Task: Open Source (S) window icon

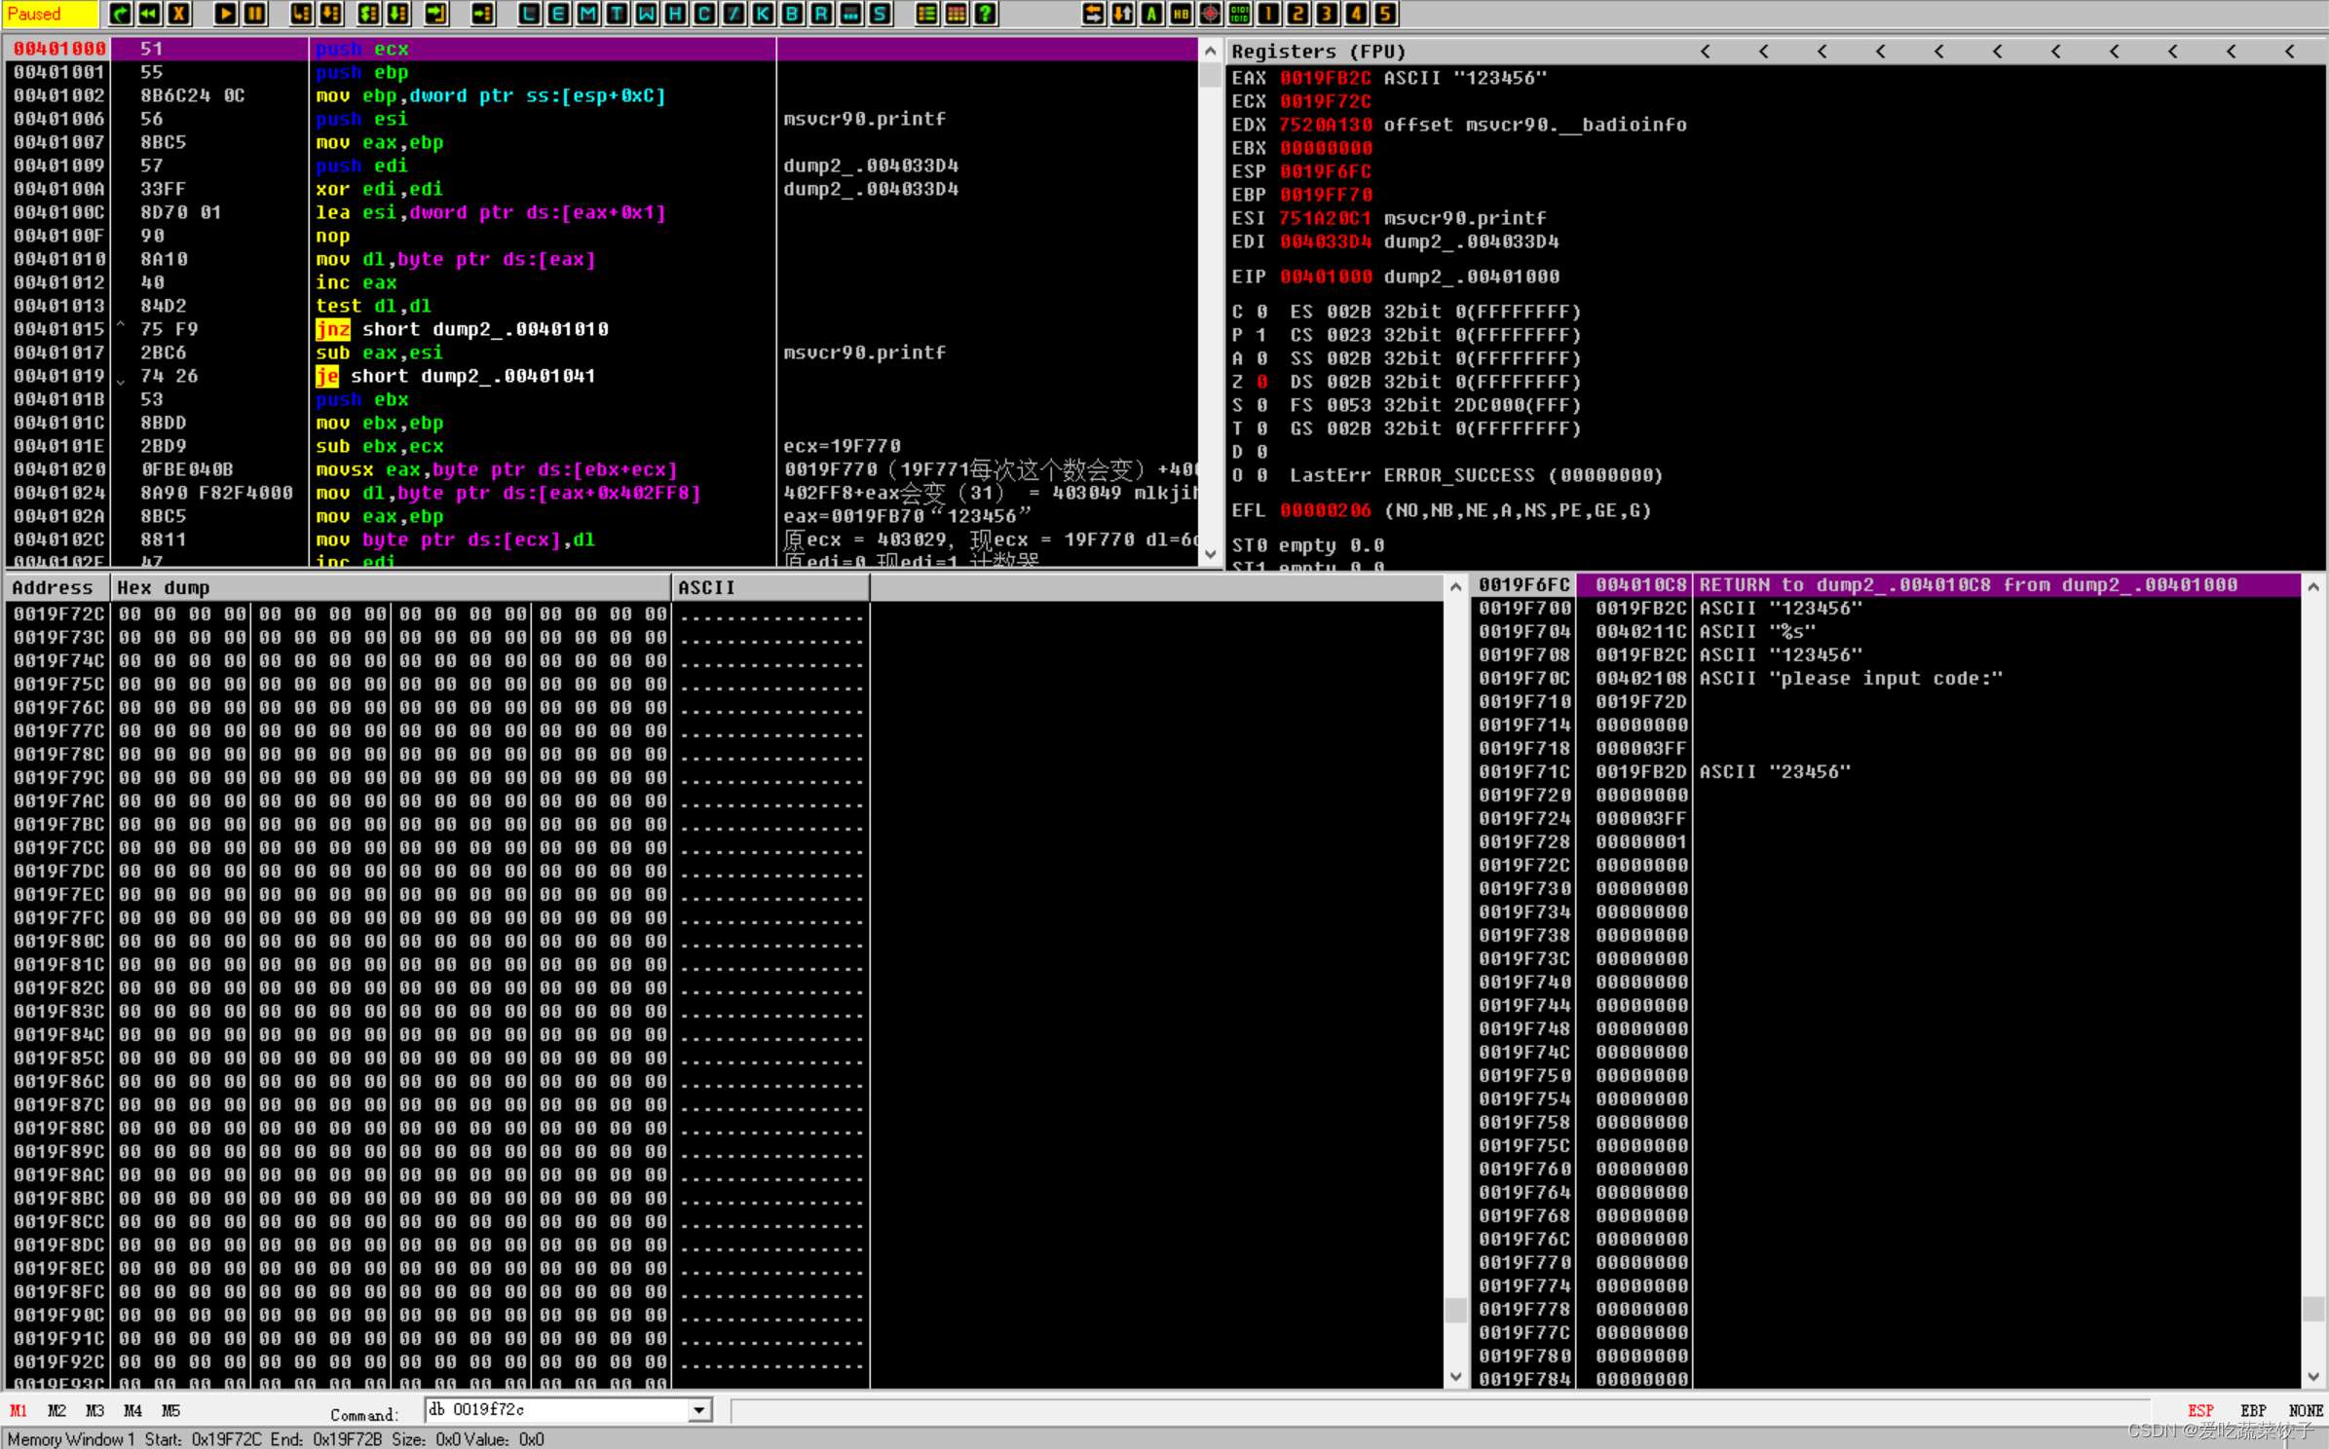Action: coord(880,14)
